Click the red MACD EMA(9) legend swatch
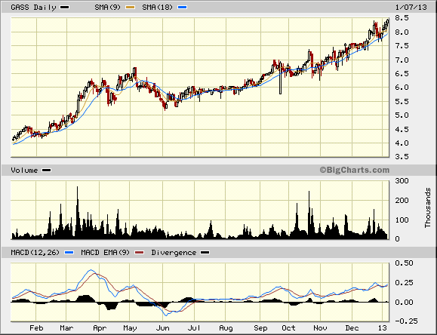This screenshot has width=437, height=335. point(139,253)
